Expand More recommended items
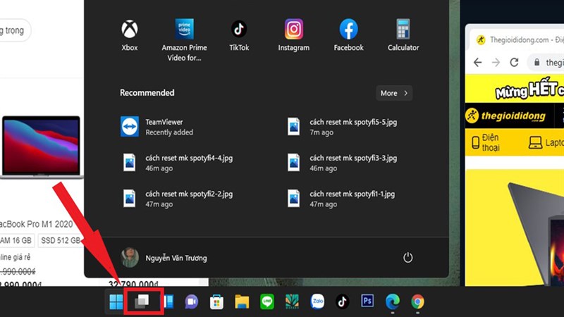Screen dimensions: 564x317 tap(394, 93)
